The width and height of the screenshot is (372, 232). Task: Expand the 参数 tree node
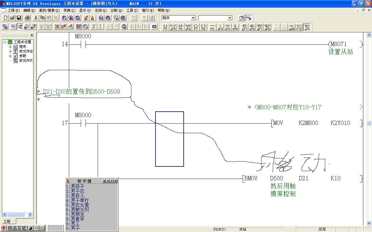pyautogui.click(x=10, y=56)
